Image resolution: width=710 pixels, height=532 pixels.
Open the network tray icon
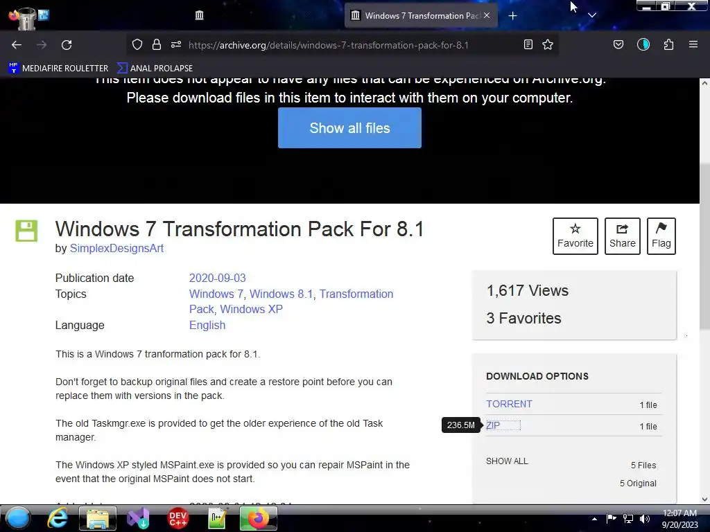628,518
